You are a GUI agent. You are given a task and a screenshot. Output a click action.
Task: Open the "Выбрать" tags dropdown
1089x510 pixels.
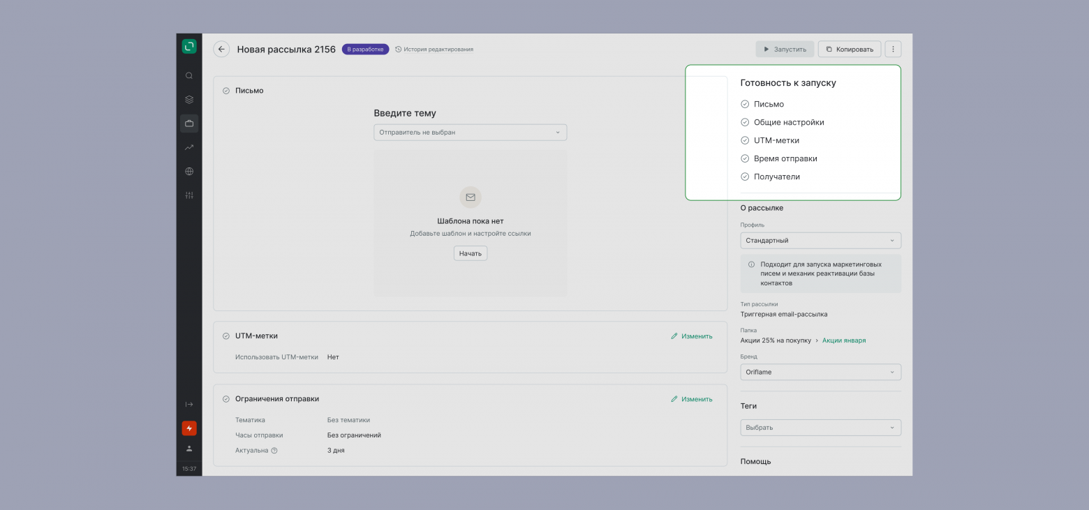[x=820, y=428]
